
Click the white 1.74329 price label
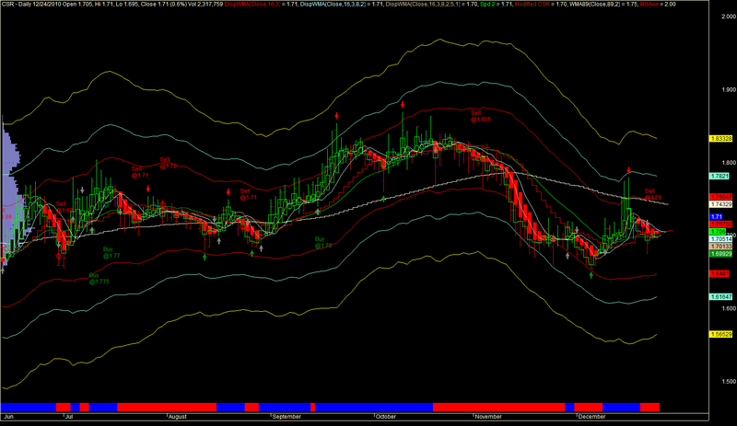click(720, 204)
